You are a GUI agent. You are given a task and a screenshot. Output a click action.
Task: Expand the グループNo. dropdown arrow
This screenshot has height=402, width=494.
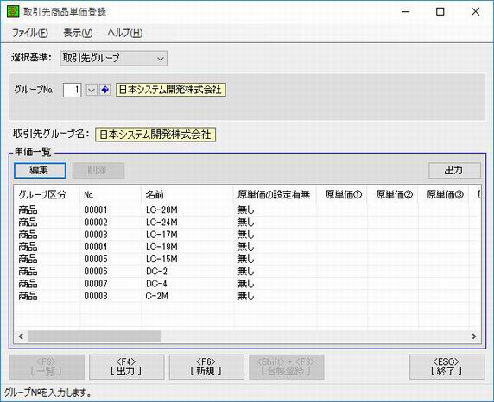tap(91, 90)
